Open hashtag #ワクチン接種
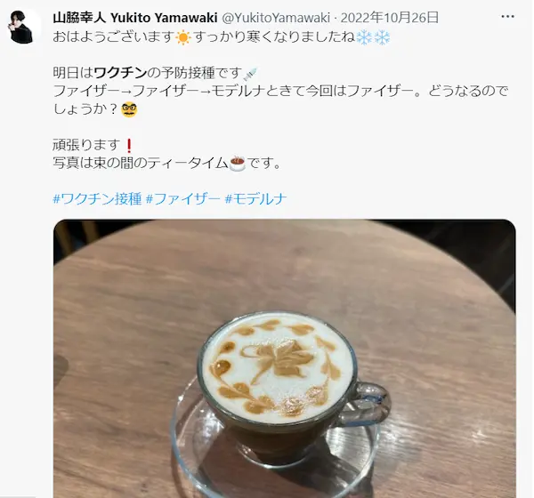Viewport: 534px width, 498px height. [97, 199]
